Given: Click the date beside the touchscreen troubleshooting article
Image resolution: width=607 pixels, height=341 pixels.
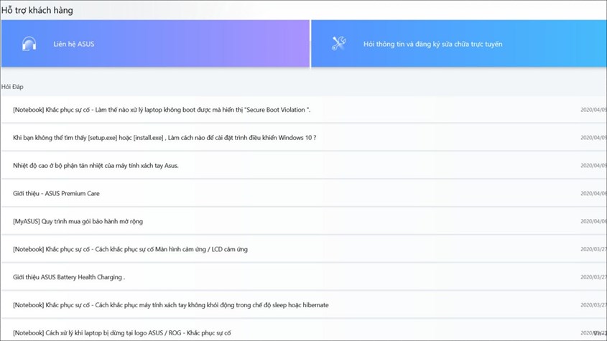Looking at the screenshot, I should click(593, 250).
